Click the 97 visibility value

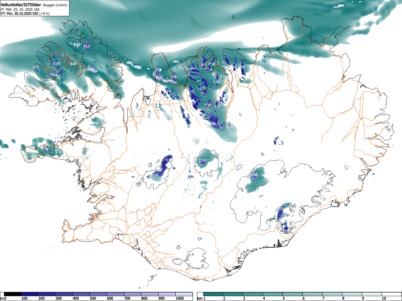pos(204,65)
